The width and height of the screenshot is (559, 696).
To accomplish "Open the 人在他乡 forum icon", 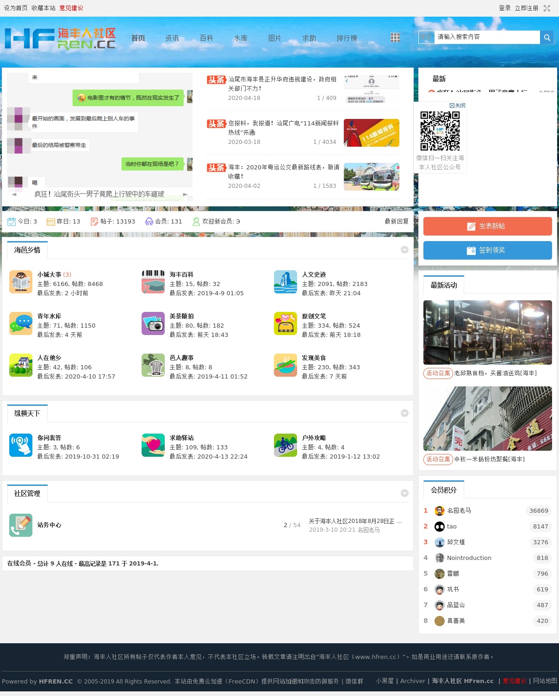I will pos(21,365).
